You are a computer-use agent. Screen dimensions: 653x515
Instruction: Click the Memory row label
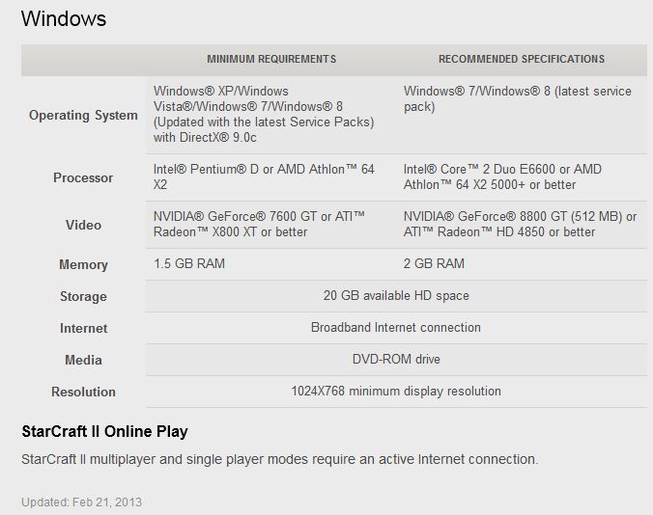pos(83,264)
